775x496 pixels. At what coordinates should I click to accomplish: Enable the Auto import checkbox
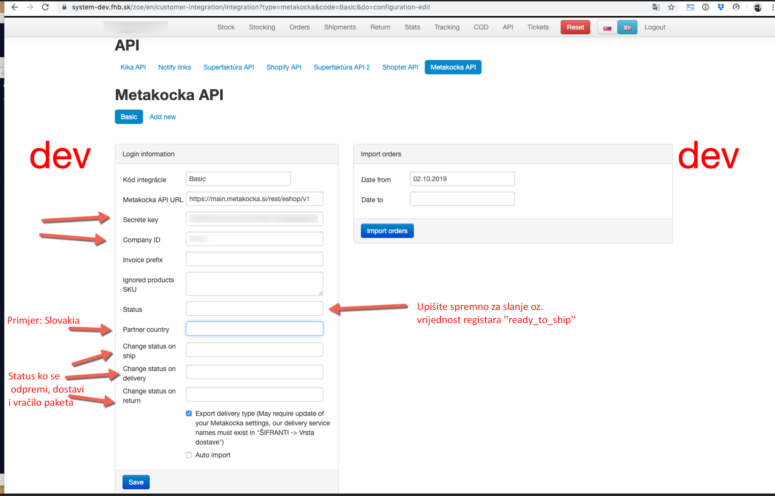[189, 455]
